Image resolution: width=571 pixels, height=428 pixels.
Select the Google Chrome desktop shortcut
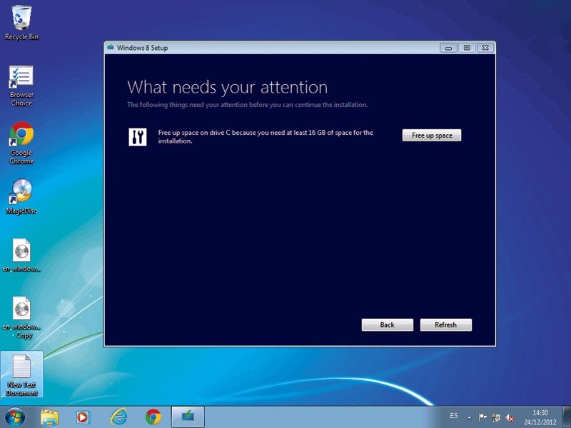pos(21,143)
